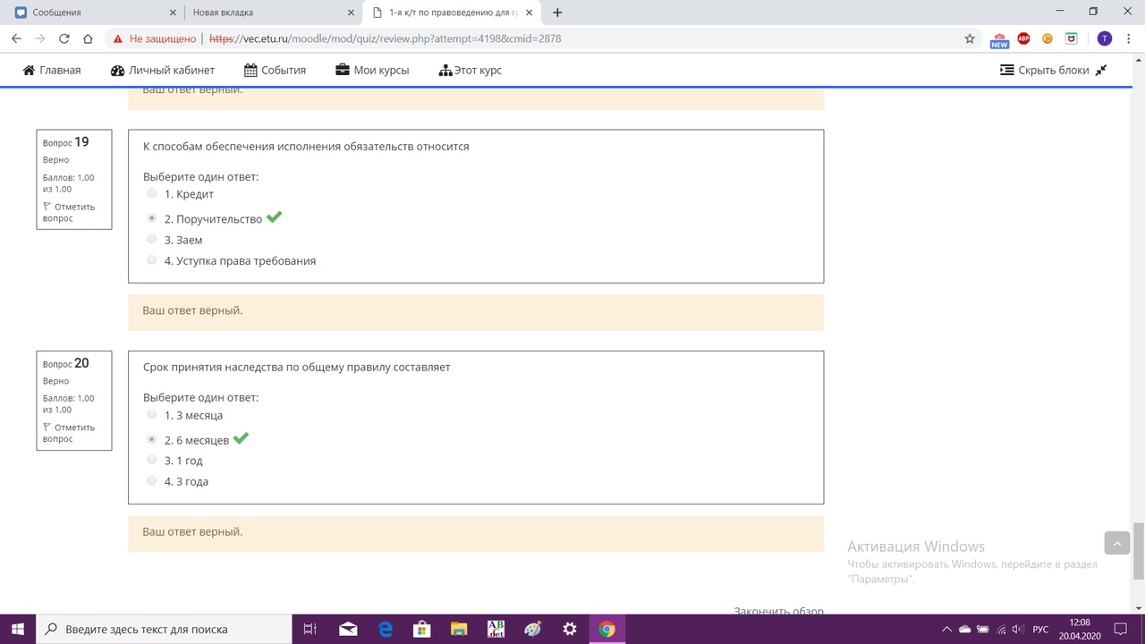The width and height of the screenshot is (1145, 644).
Task: Expand the Мои курсы menu
Action: coord(372,70)
